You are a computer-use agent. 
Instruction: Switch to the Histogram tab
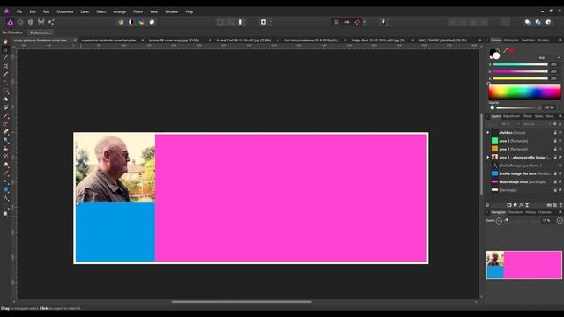click(511, 41)
